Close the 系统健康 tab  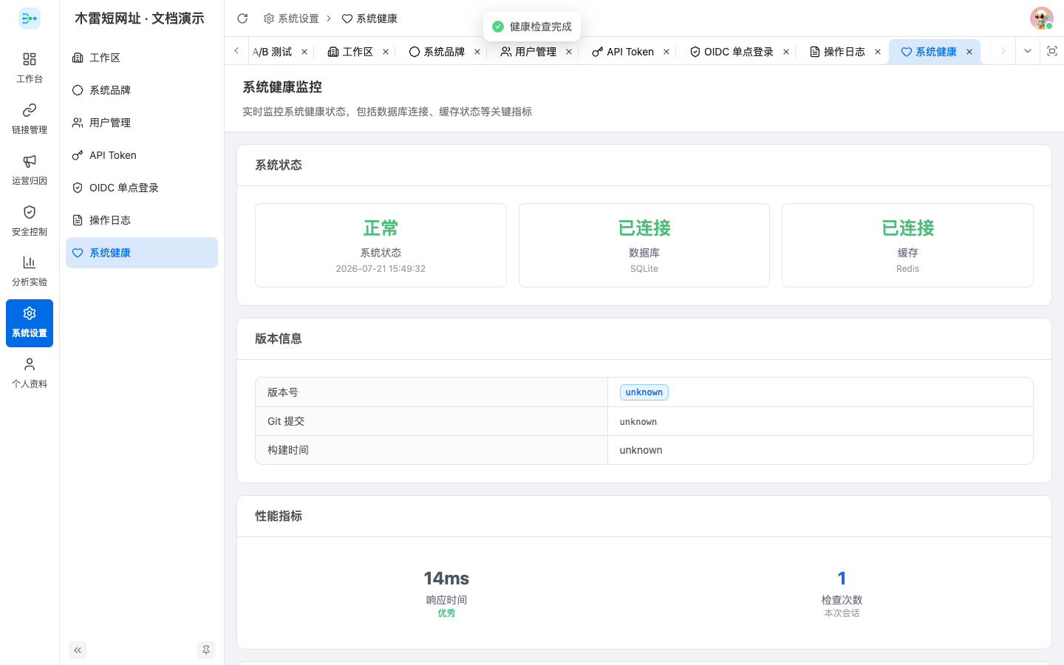969,52
